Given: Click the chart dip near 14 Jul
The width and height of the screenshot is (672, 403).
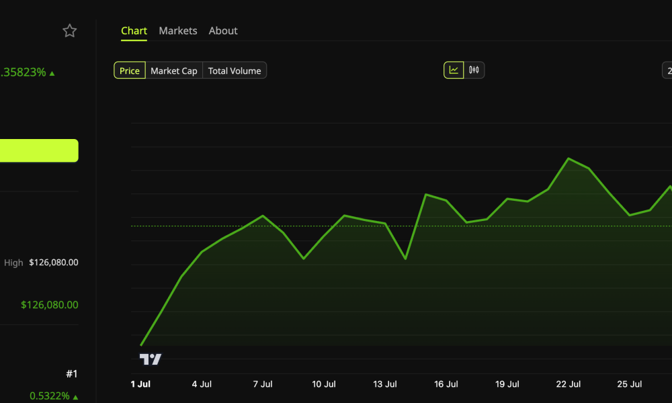Looking at the screenshot, I should click(x=405, y=259).
